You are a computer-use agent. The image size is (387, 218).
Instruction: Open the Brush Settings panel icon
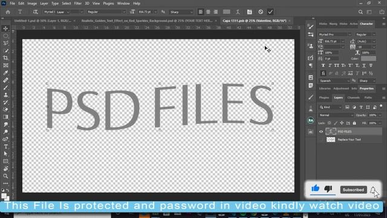click(x=311, y=27)
